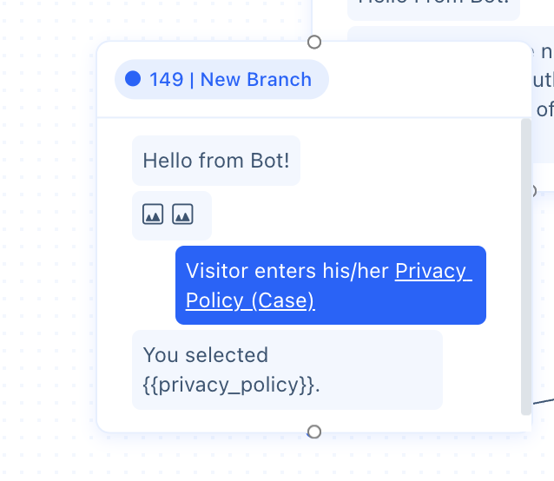Select the 'You selected {{privacy_policy}}.' message
Viewport: 554px width, 481px height.
coord(287,370)
